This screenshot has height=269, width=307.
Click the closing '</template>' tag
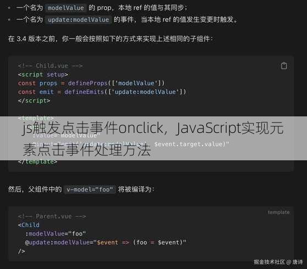[x=37, y=162]
